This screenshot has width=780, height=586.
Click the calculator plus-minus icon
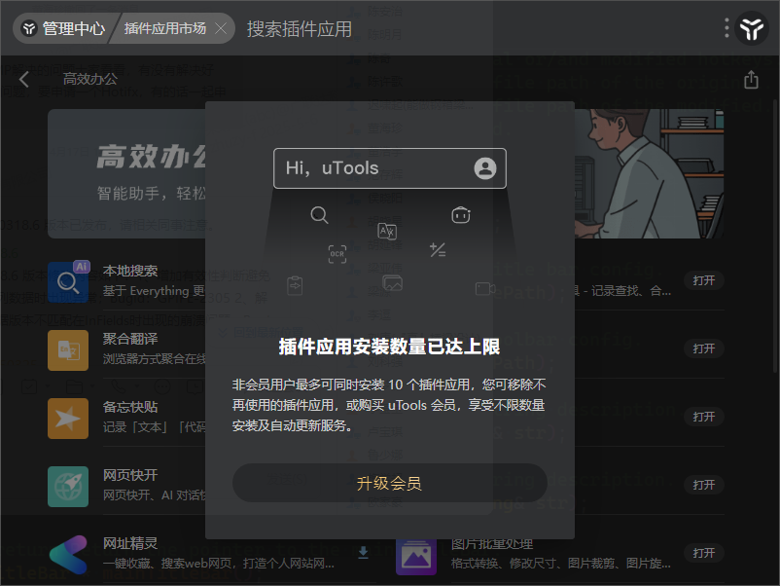[438, 249]
